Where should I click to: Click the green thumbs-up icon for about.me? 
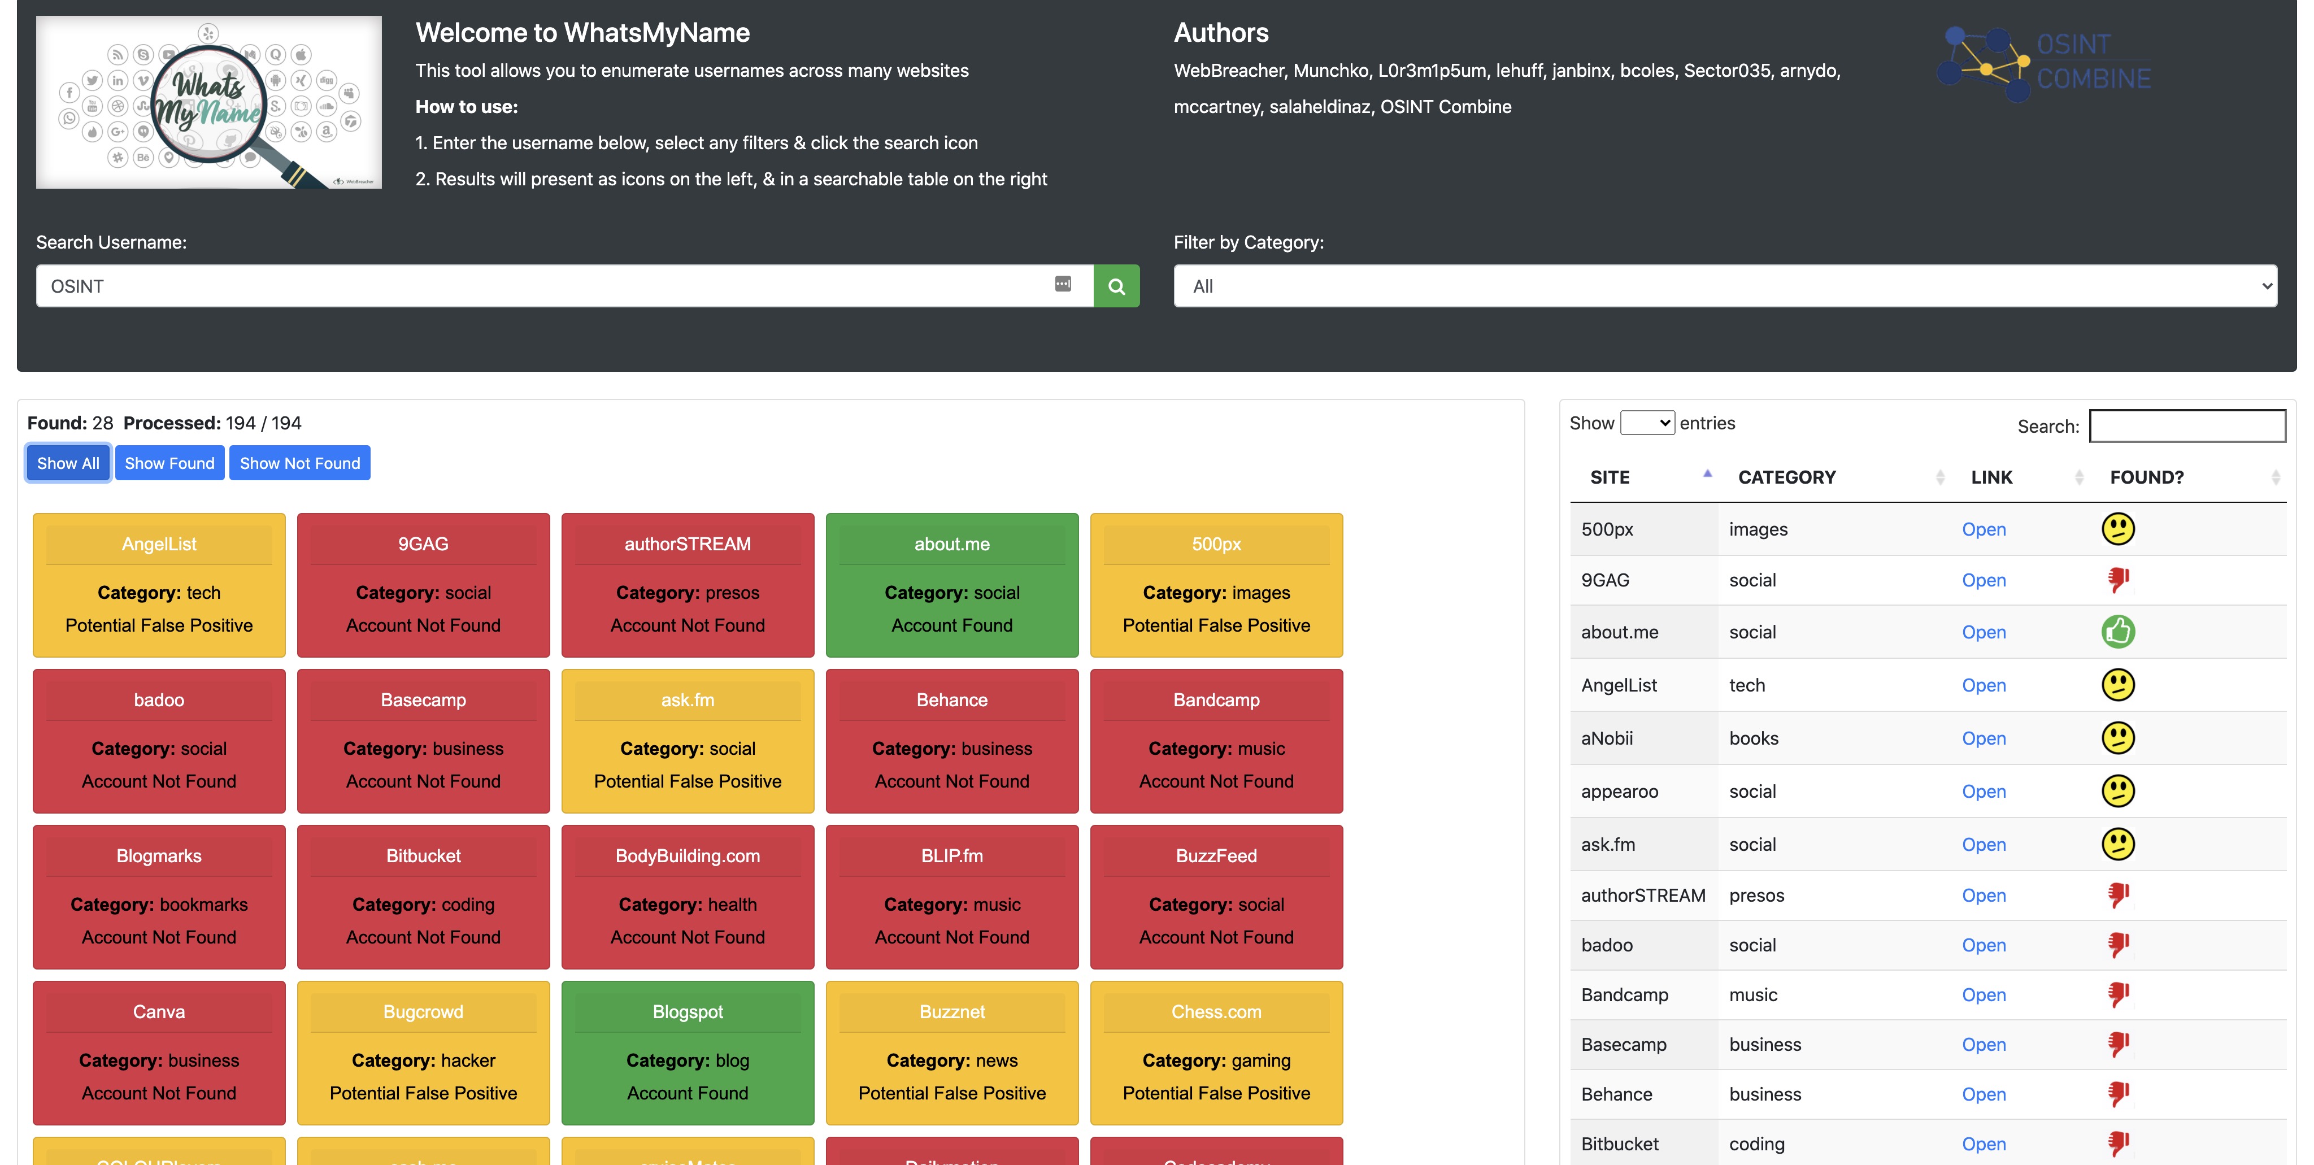2118,632
